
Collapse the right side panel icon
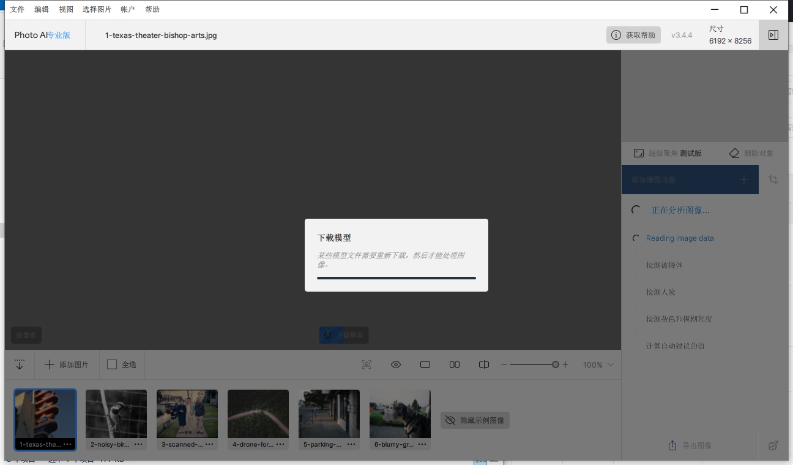coord(773,35)
